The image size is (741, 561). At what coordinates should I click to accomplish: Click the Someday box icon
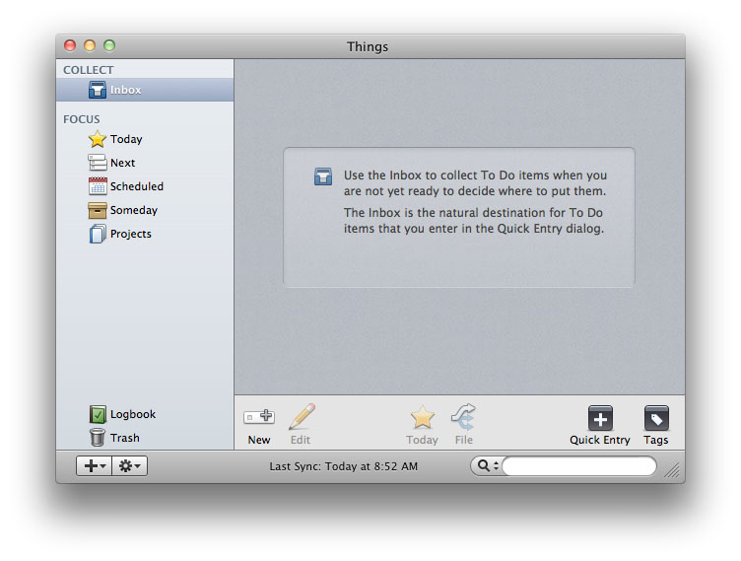point(98,210)
